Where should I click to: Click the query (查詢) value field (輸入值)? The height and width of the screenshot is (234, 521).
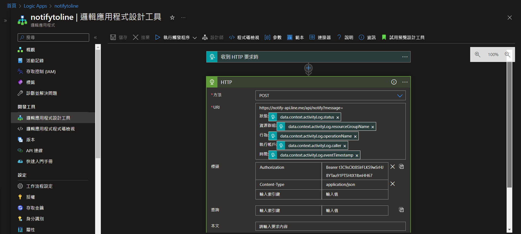(355, 211)
